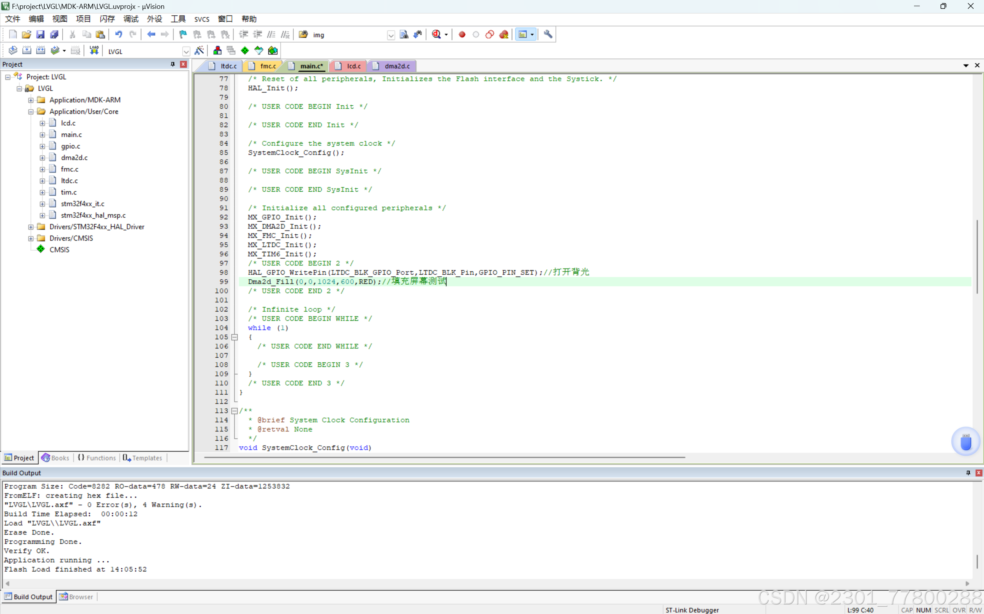Toggle the bookmark flag icon
Image resolution: width=984 pixels, height=614 pixels.
click(183, 35)
